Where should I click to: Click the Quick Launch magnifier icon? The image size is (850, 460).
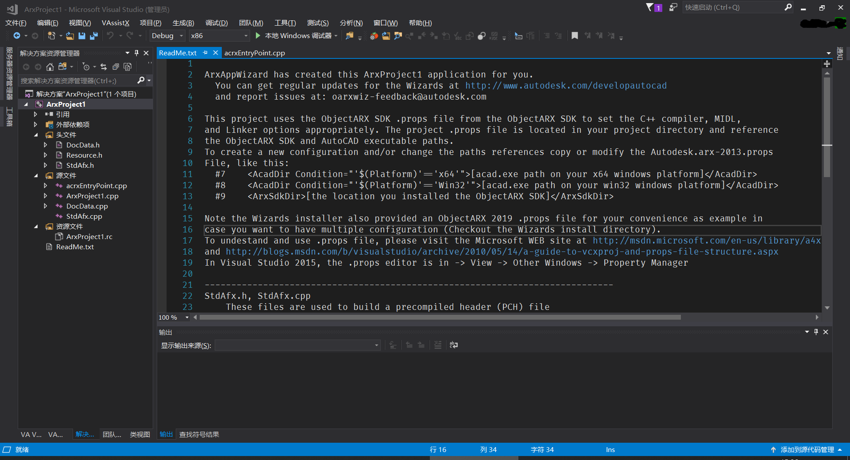coord(788,7)
